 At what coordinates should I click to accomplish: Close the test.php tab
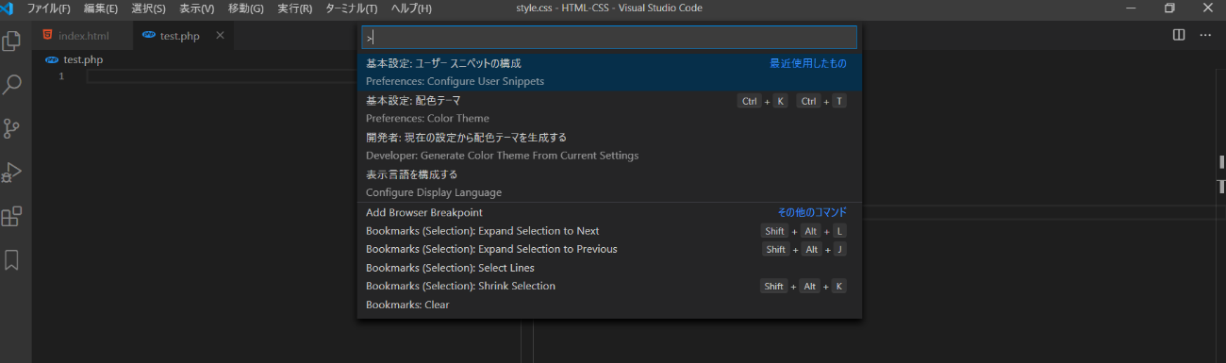point(221,36)
